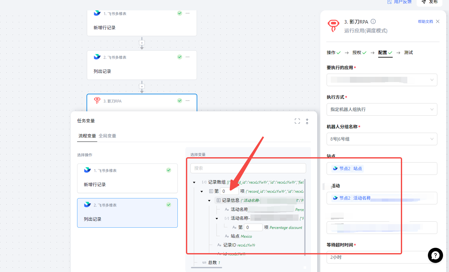
Task: Open the more menu on canvas node 3 影刀RPA
Action: click(x=188, y=101)
